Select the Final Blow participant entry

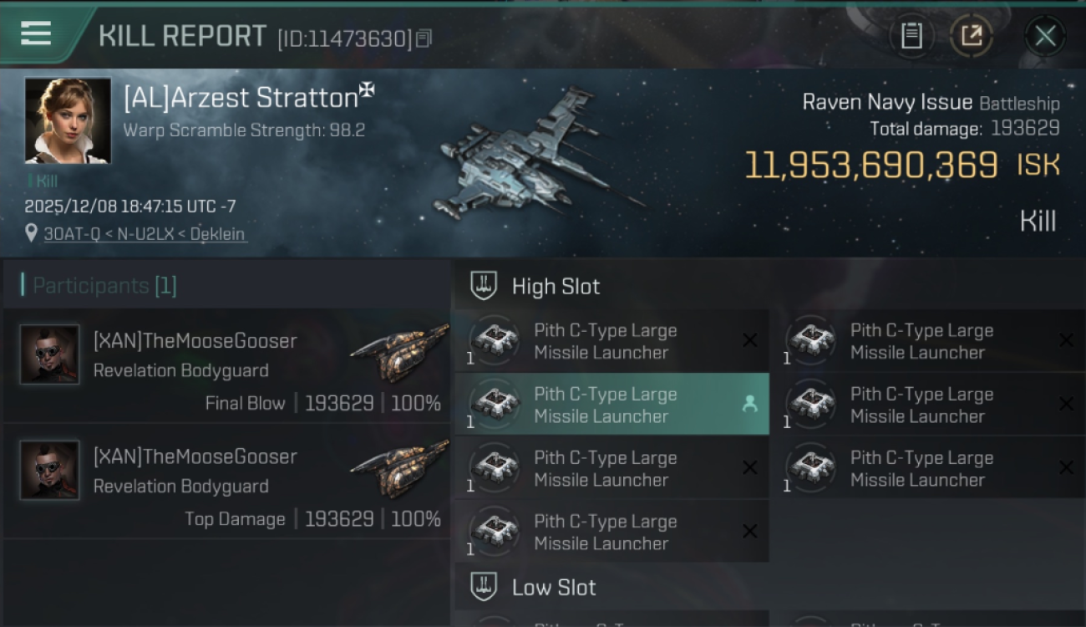click(x=226, y=366)
